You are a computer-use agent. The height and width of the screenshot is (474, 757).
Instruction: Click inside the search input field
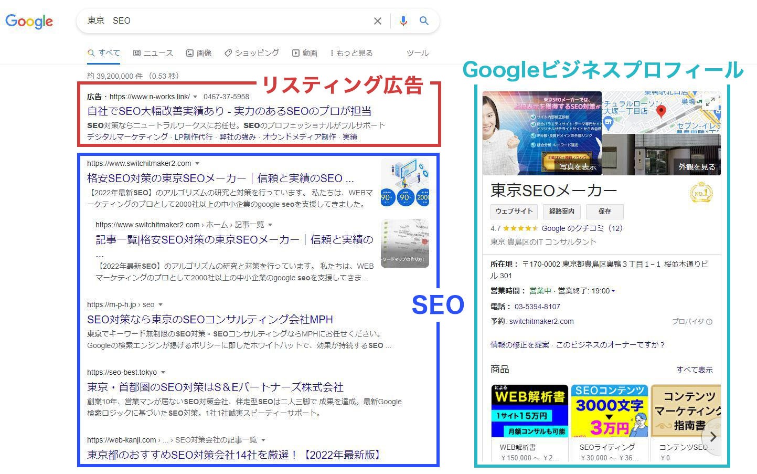point(226,21)
